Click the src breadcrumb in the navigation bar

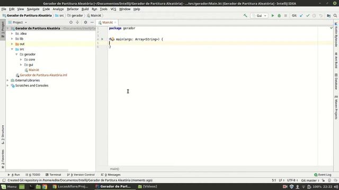(x=59, y=15)
